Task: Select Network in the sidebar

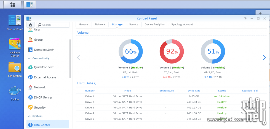Action: click(48, 87)
